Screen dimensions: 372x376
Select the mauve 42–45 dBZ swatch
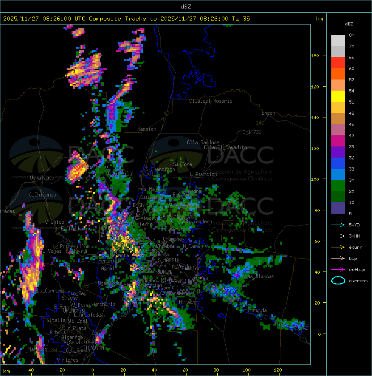338,130
